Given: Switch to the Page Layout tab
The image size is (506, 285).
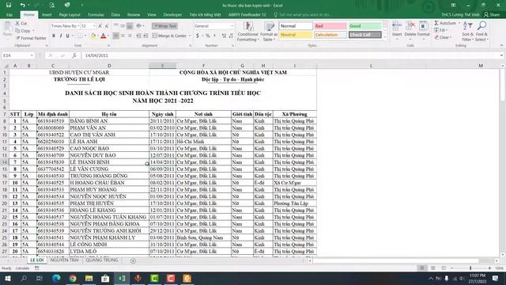Looking at the screenshot, I should [x=70, y=15].
